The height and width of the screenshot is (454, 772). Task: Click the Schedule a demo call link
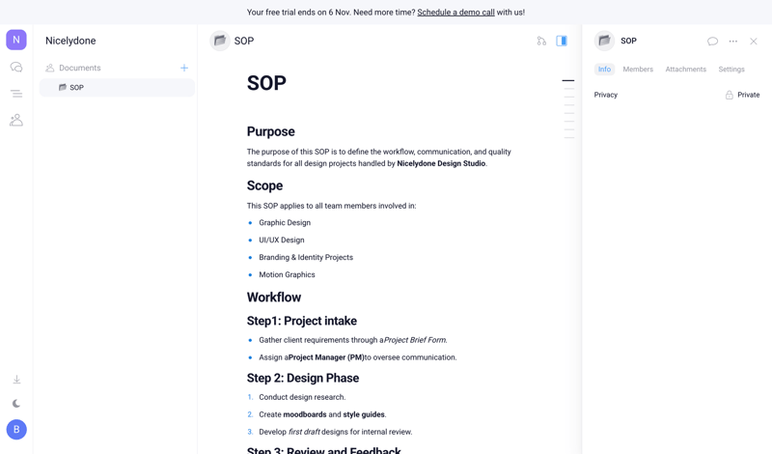tap(455, 13)
